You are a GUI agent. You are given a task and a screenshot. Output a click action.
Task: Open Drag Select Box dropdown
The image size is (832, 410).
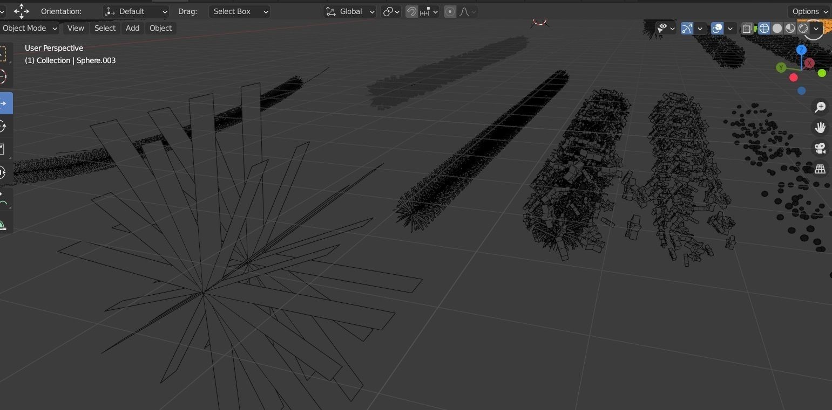[x=239, y=11]
